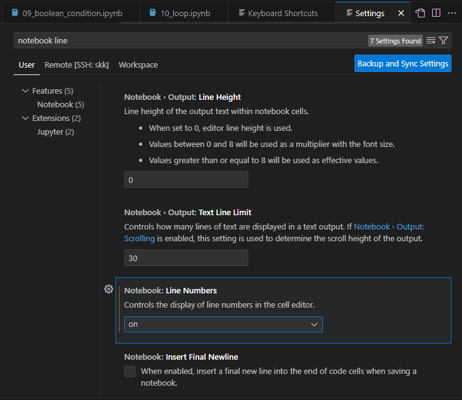Split the editor to the right

[x=436, y=13]
